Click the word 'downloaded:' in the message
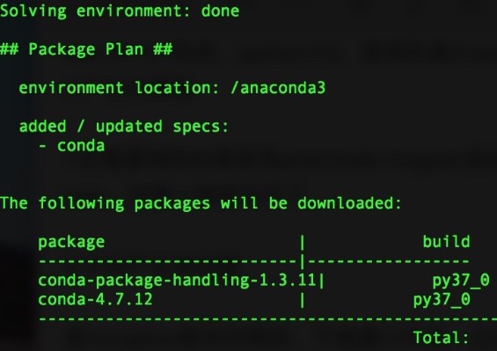497x351 pixels. 349,203
